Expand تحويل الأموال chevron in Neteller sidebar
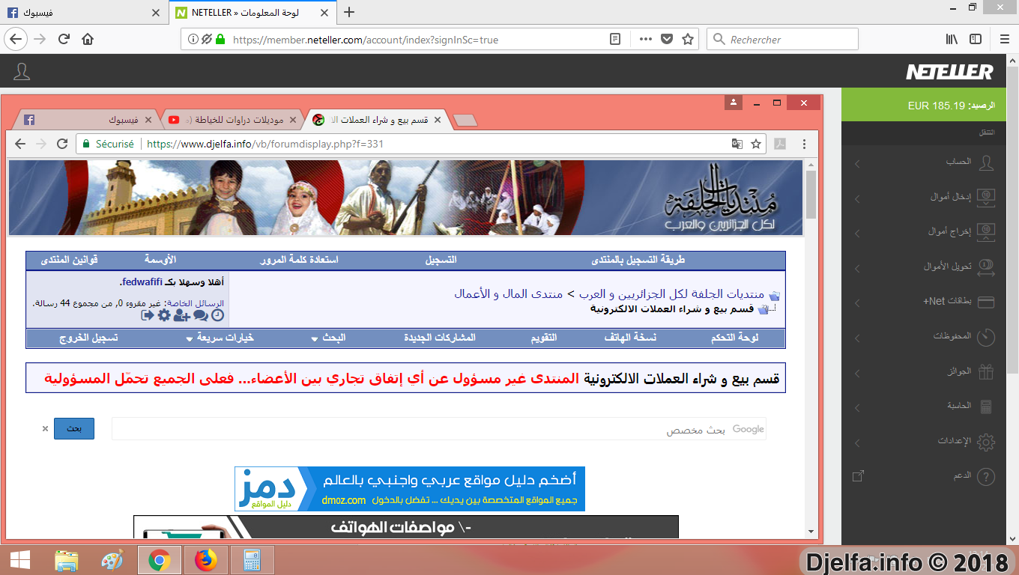The width and height of the screenshot is (1019, 575). pyautogui.click(x=858, y=268)
